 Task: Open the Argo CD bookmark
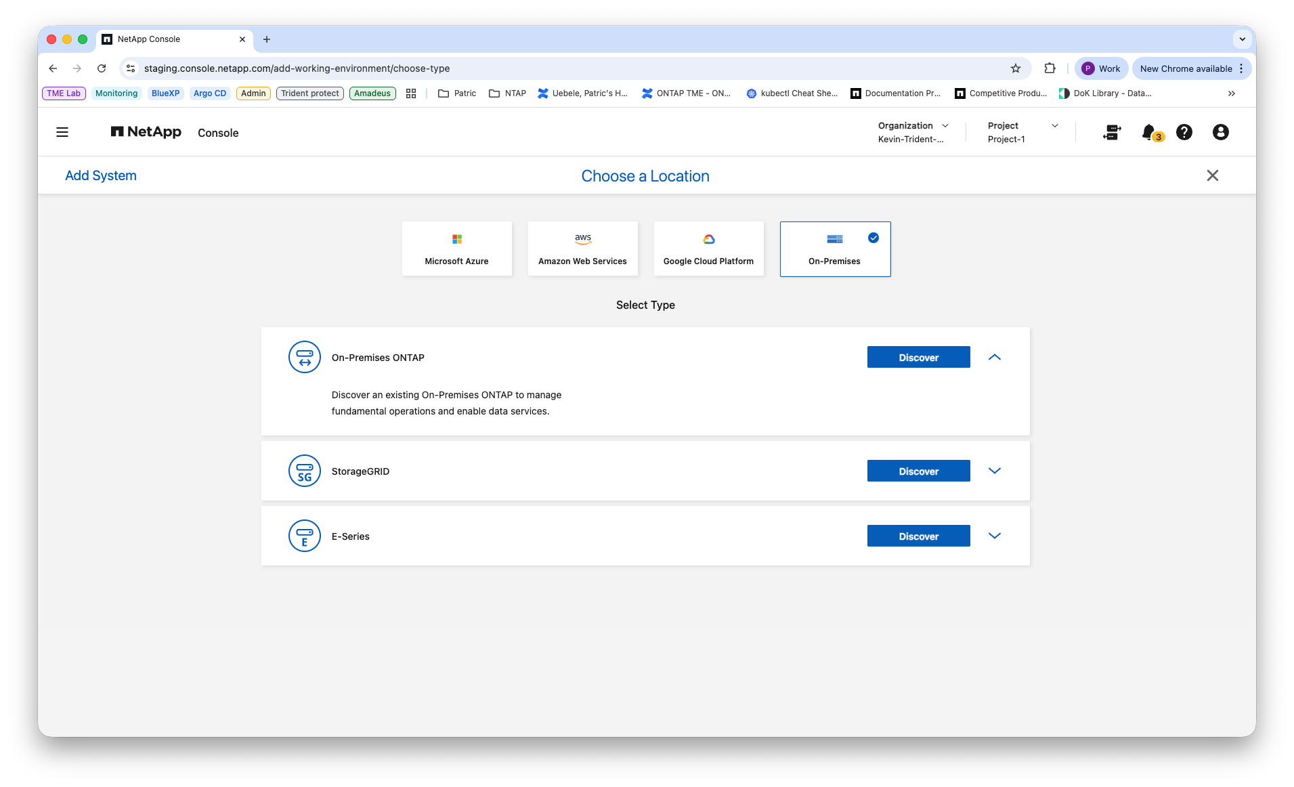(x=210, y=93)
